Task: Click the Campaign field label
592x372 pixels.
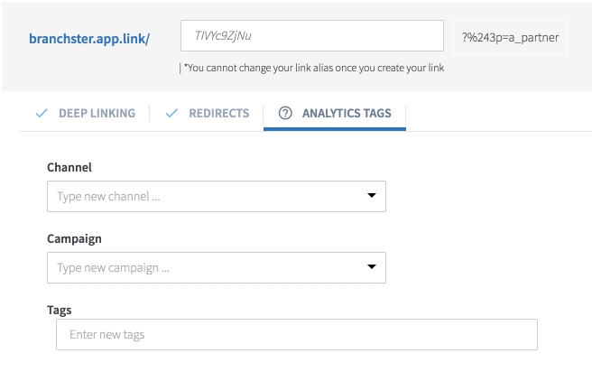Action: coord(74,239)
